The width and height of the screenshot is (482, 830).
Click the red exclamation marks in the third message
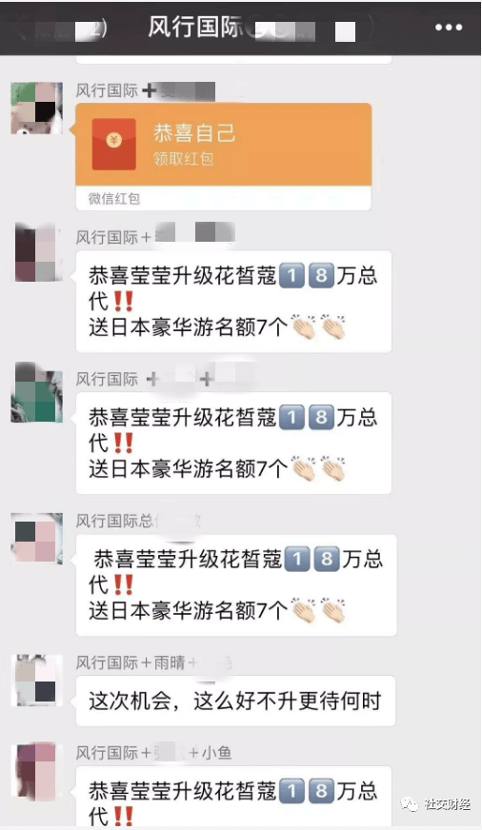[x=124, y=584]
